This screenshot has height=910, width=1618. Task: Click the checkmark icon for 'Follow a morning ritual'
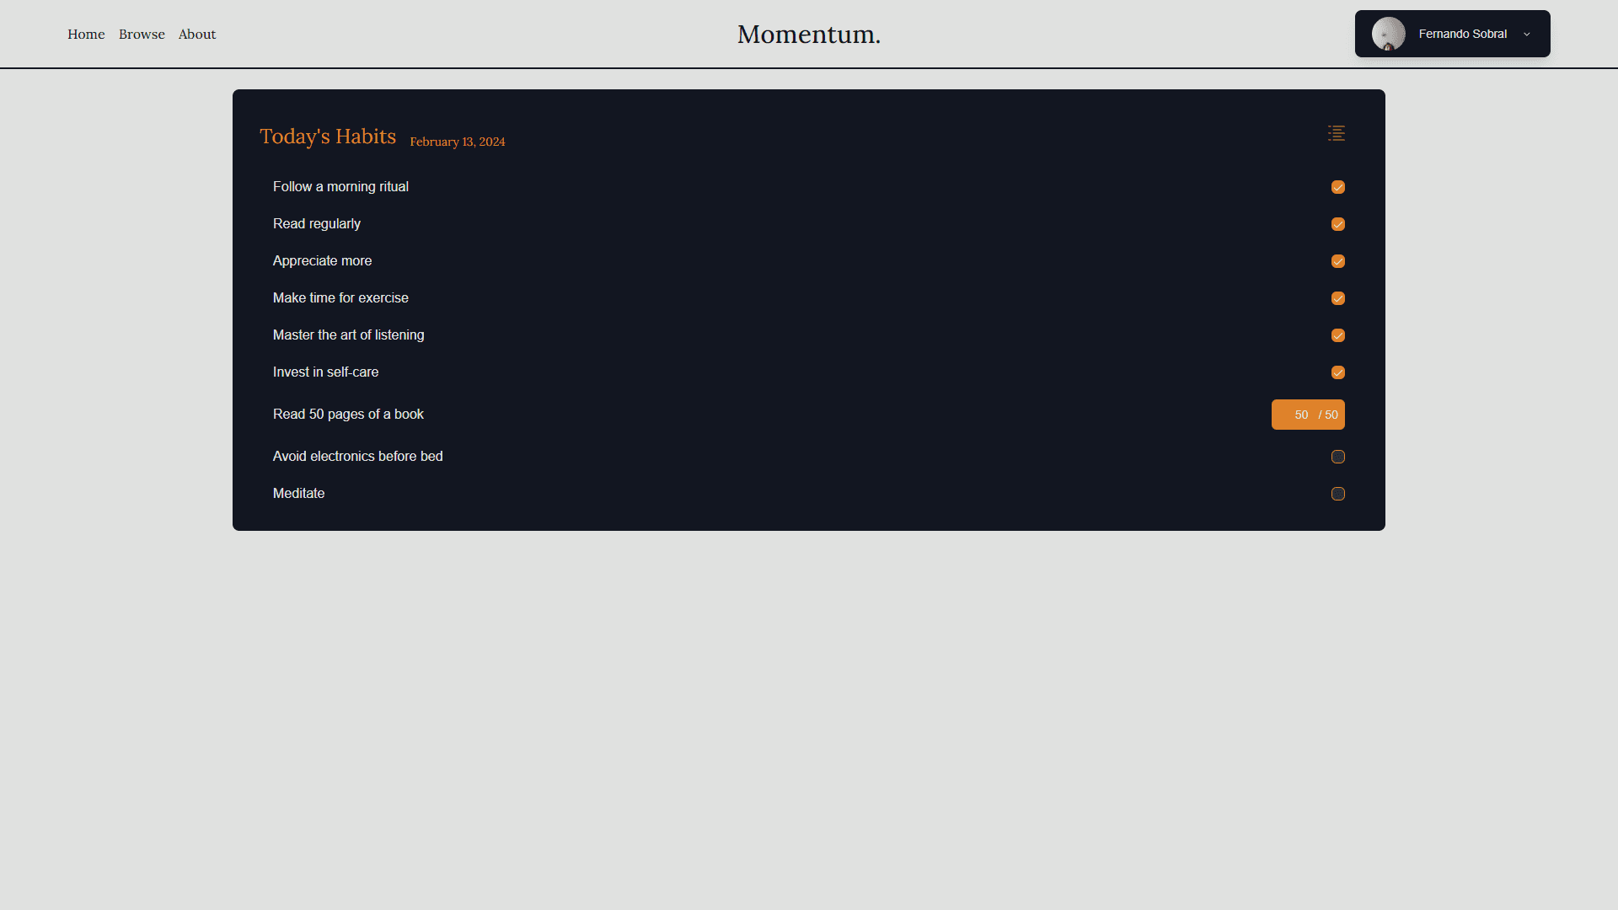click(x=1338, y=185)
